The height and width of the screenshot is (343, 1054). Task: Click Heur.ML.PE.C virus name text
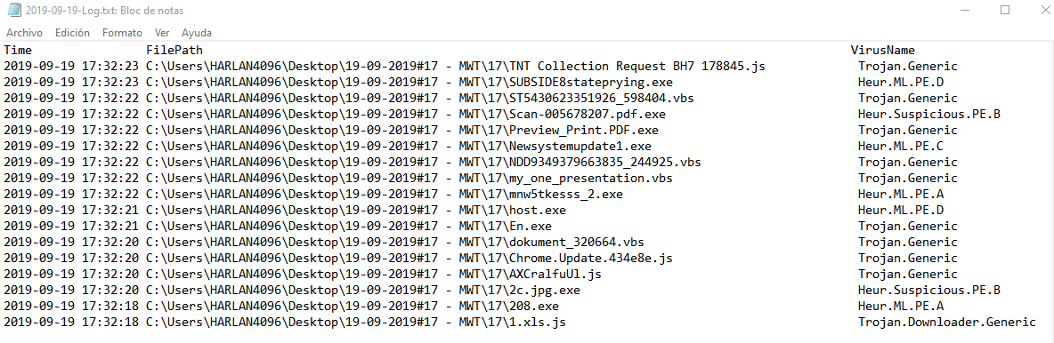click(x=901, y=146)
